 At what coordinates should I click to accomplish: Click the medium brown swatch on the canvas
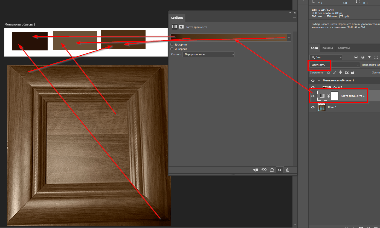[x=123, y=39]
